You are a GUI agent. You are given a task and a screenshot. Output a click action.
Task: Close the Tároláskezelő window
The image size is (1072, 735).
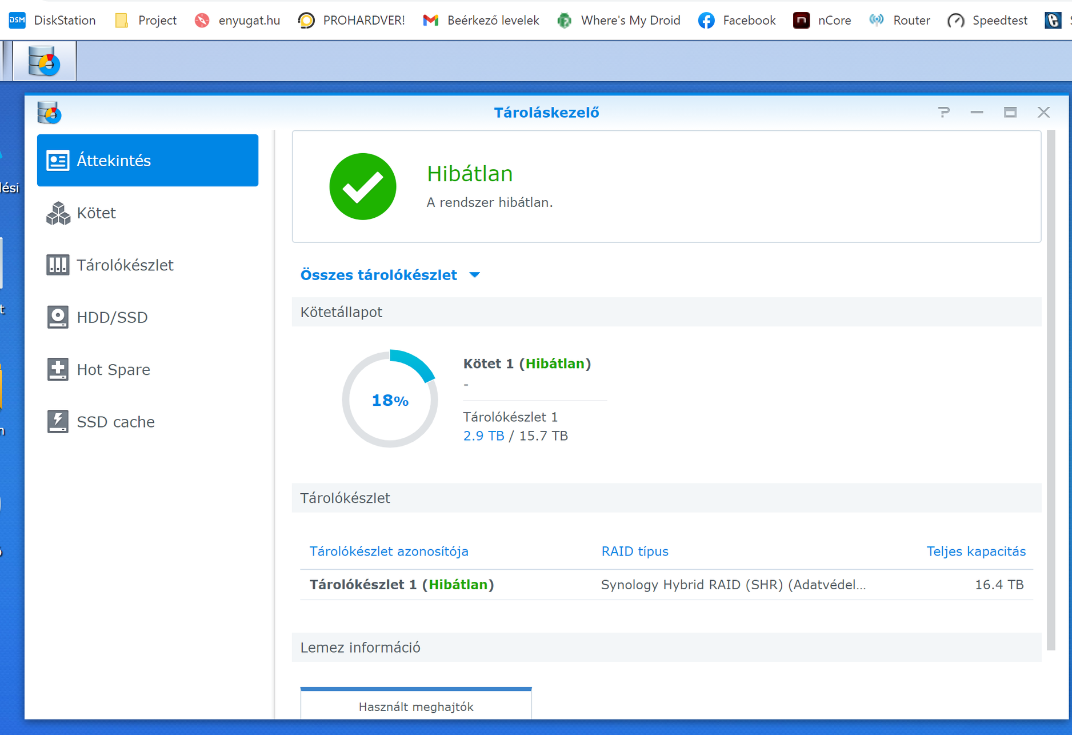(x=1044, y=113)
